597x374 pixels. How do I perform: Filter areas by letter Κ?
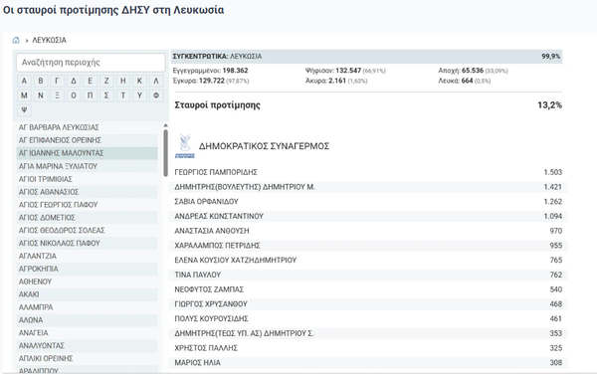click(x=139, y=81)
